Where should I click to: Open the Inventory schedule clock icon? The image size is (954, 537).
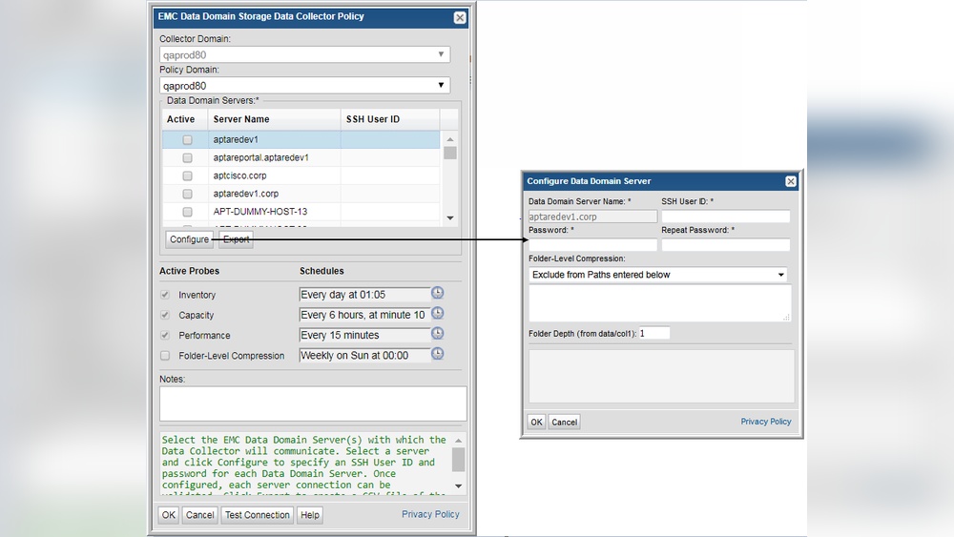coord(438,293)
